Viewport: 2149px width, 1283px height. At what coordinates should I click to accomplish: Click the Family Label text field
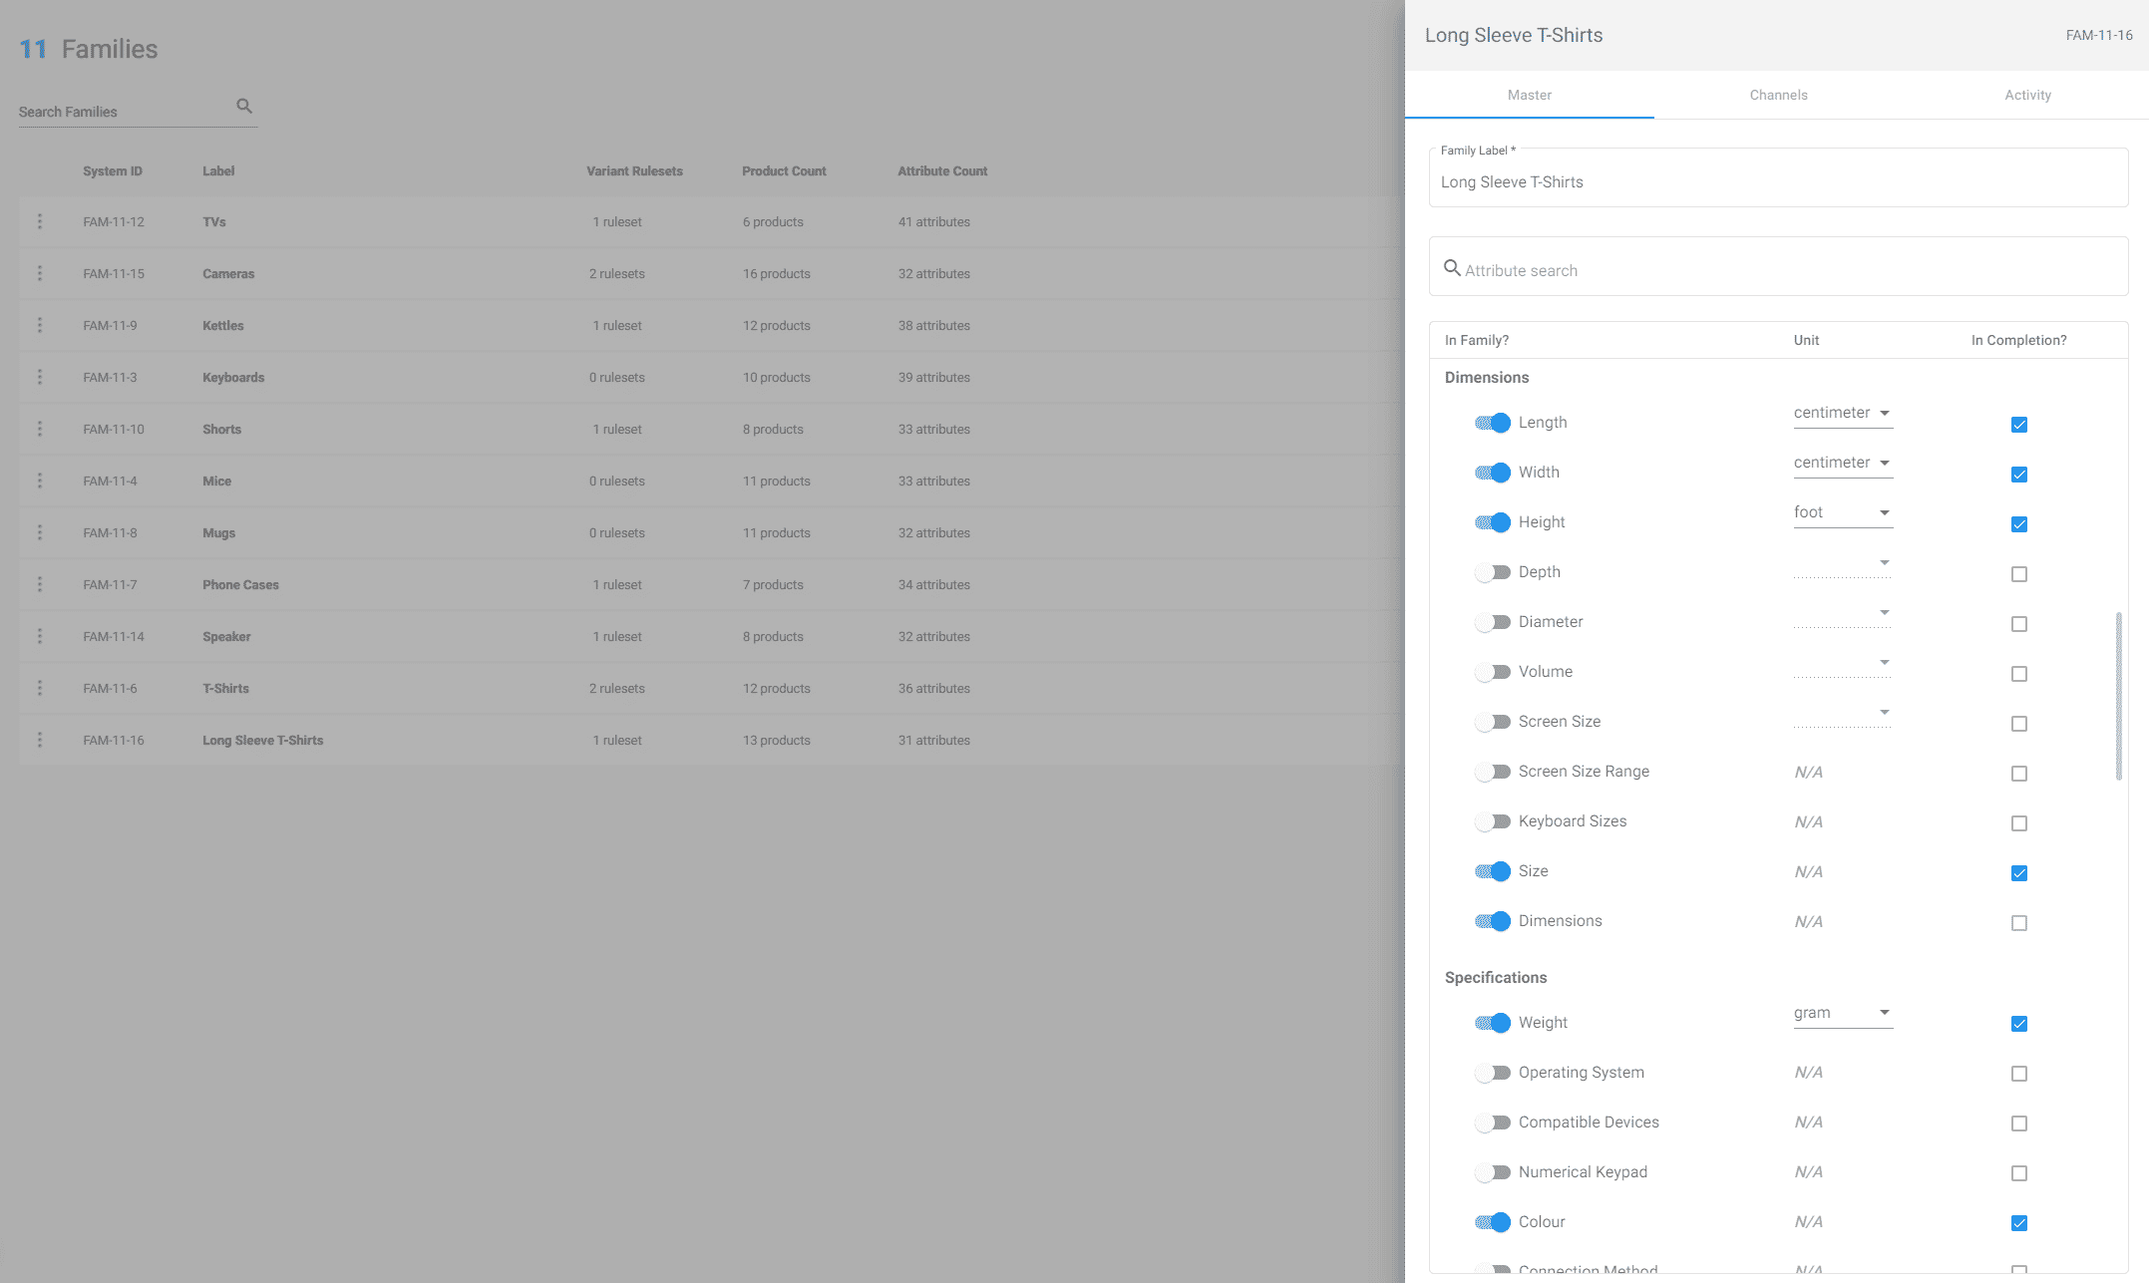tap(1778, 181)
